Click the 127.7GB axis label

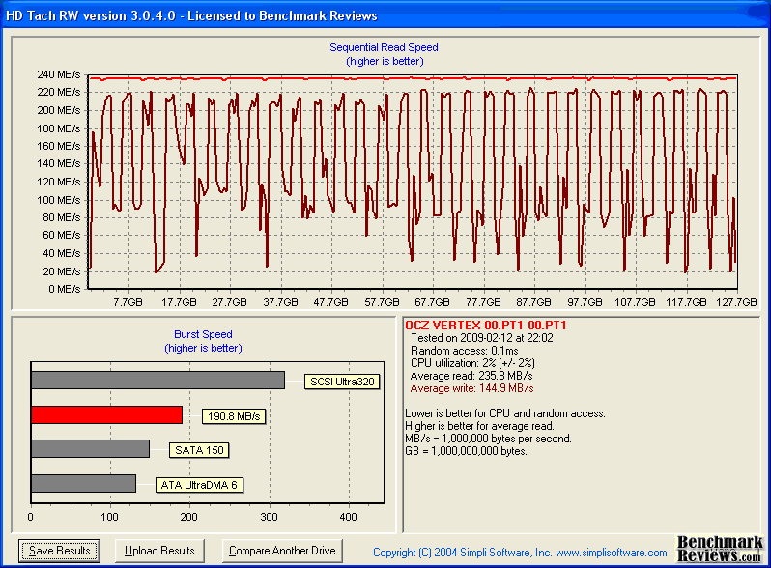pyautogui.click(x=736, y=302)
